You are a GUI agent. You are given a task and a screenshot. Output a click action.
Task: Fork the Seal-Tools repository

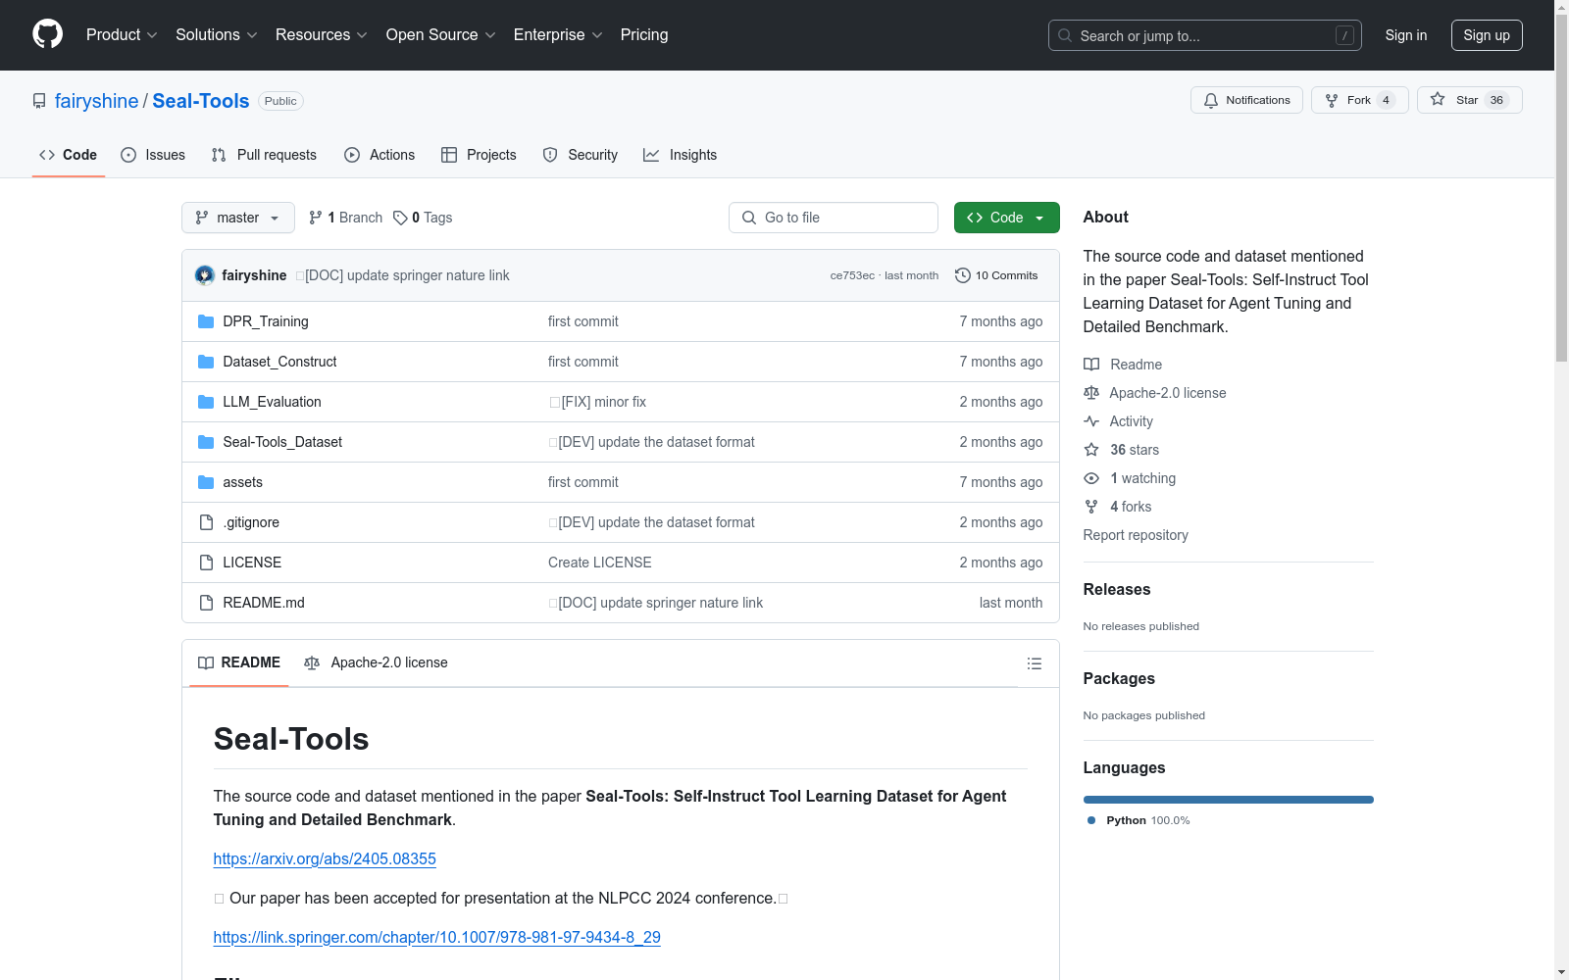pos(1359,100)
